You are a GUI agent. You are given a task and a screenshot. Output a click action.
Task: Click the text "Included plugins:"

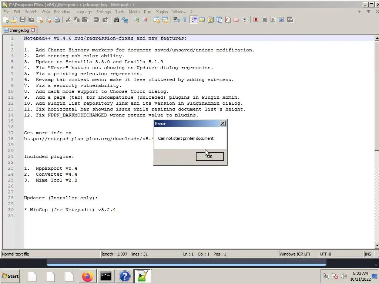49,156
